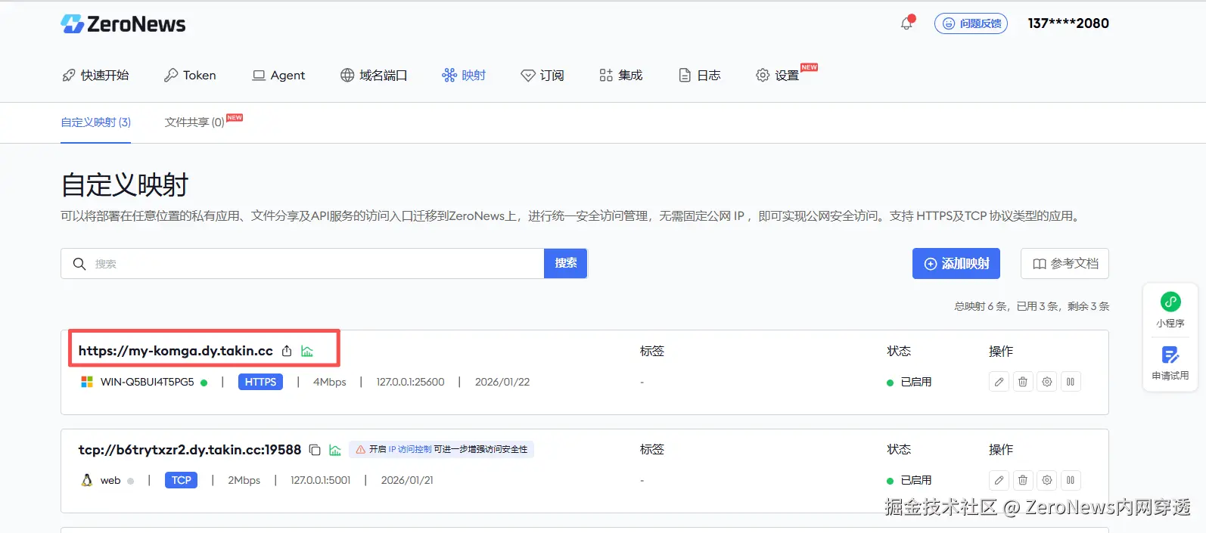Open the 域名端口 menu item

pyautogui.click(x=374, y=75)
